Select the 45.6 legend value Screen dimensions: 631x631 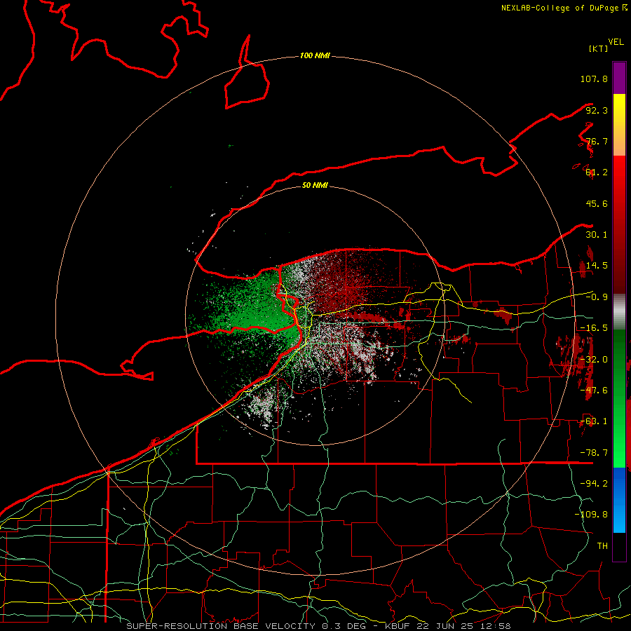pyautogui.click(x=597, y=203)
